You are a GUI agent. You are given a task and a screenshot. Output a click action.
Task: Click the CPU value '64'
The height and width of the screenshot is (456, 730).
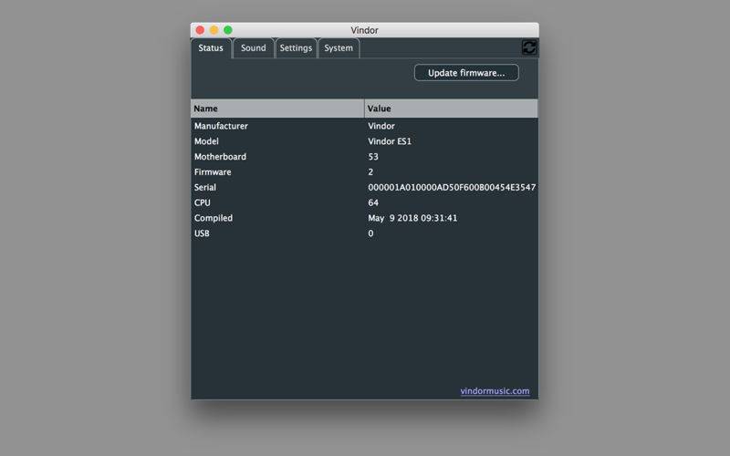click(x=373, y=202)
